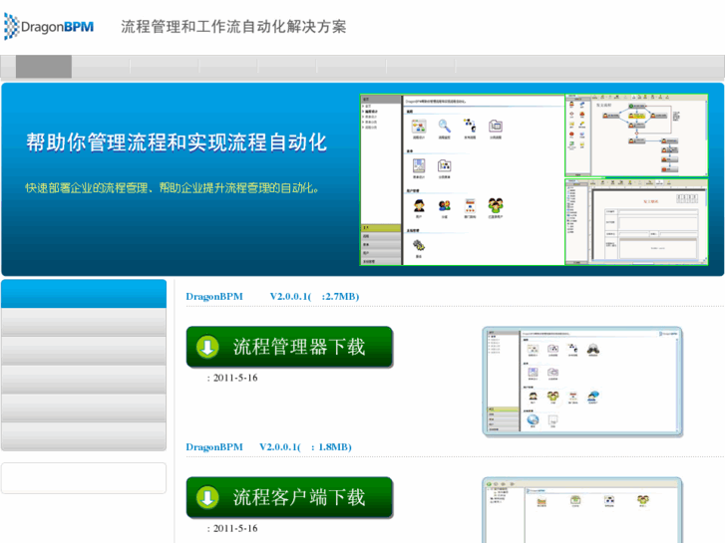Select the highlighted gray navigation tab

pos(44,67)
